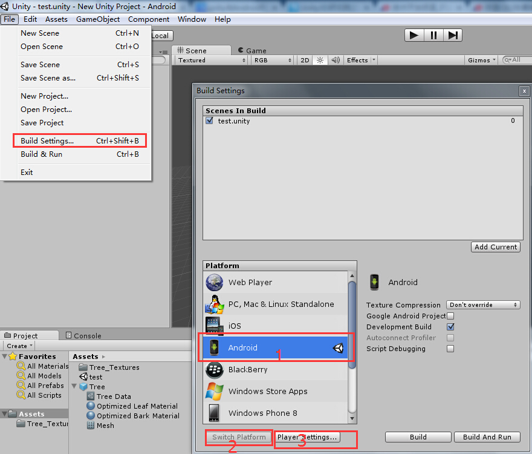Select Mesh asset under Tree
The width and height of the screenshot is (532, 454).
click(x=100, y=426)
